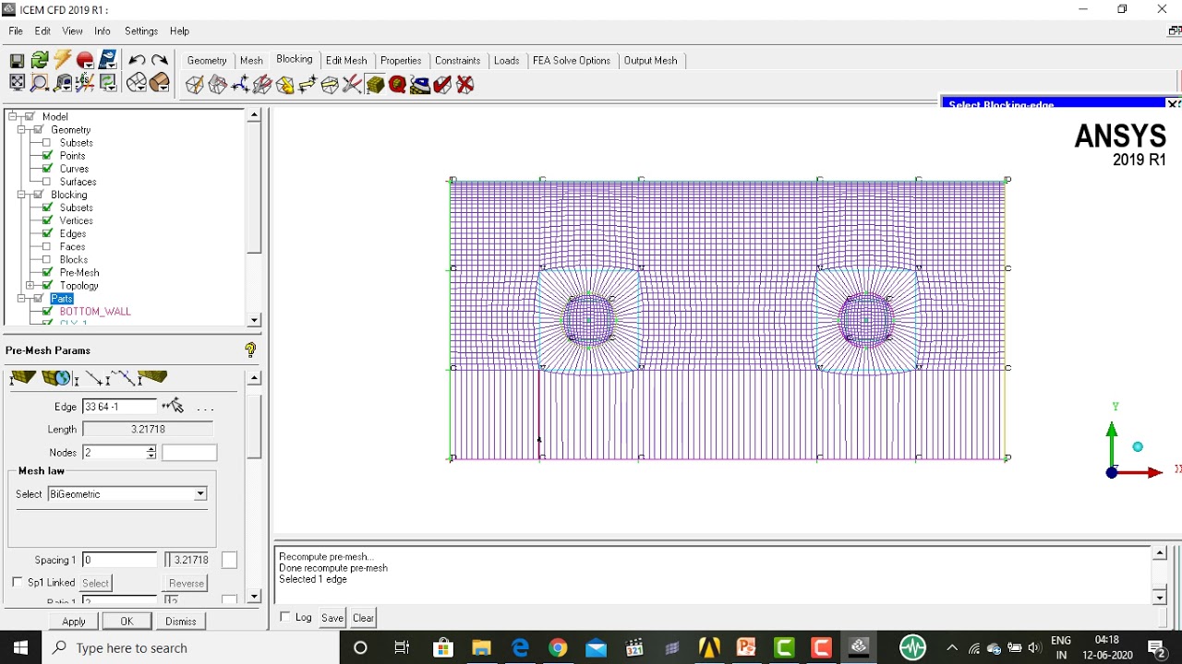
Task: Uncheck the Curves checkbox
Action: [x=47, y=169]
